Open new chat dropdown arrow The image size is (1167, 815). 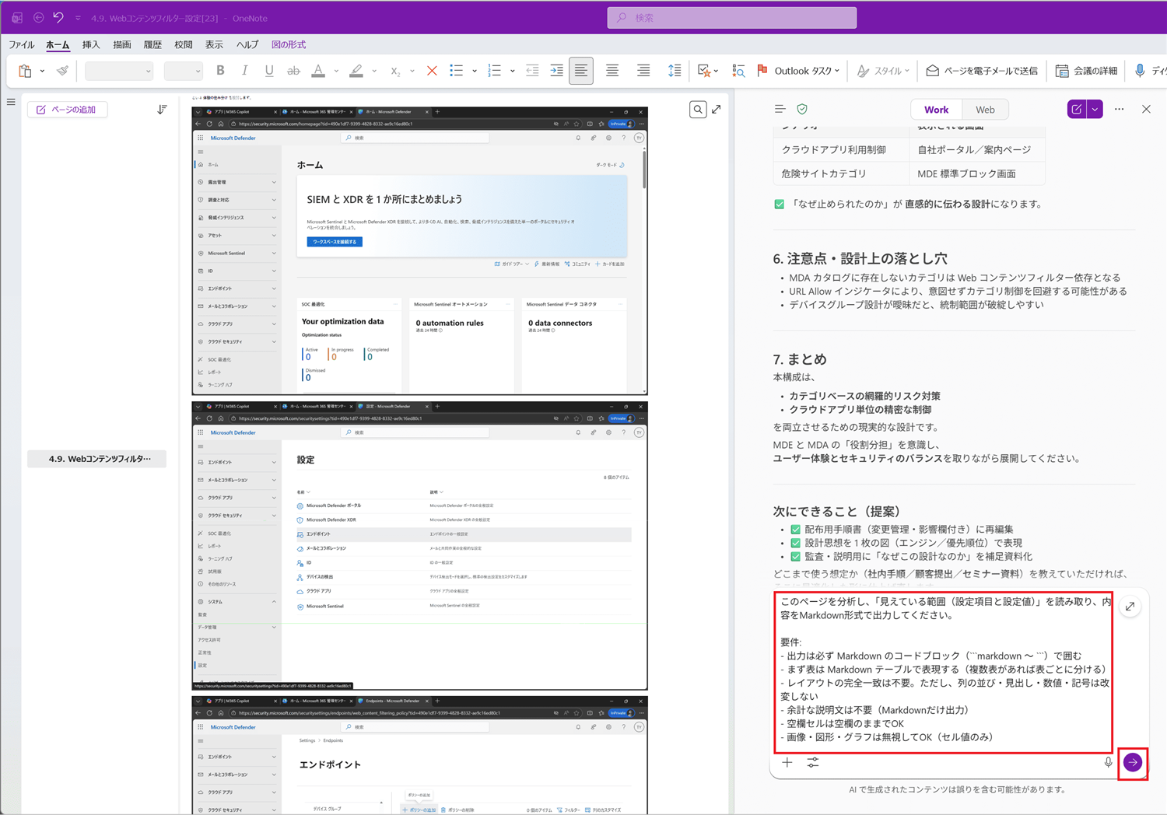(1095, 110)
